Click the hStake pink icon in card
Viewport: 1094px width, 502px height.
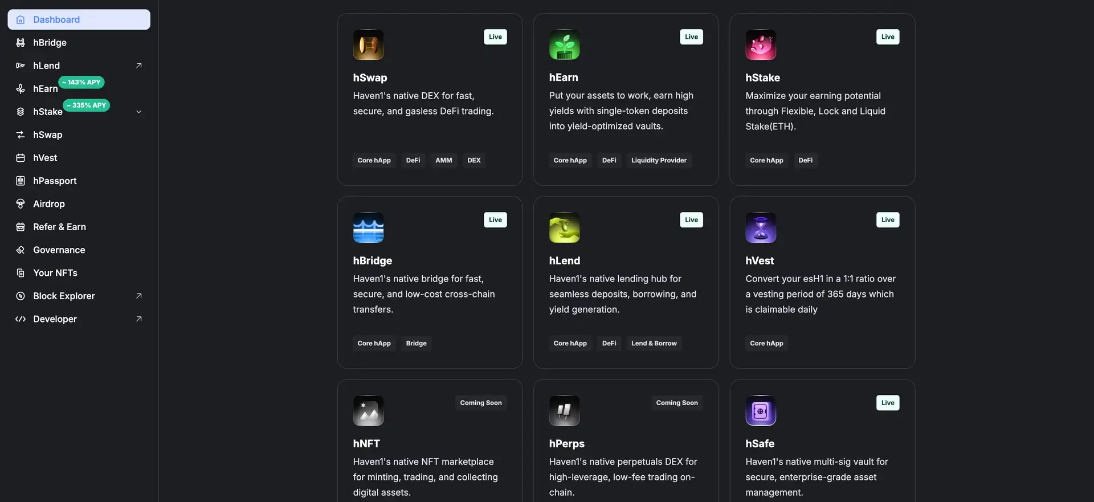tap(761, 44)
